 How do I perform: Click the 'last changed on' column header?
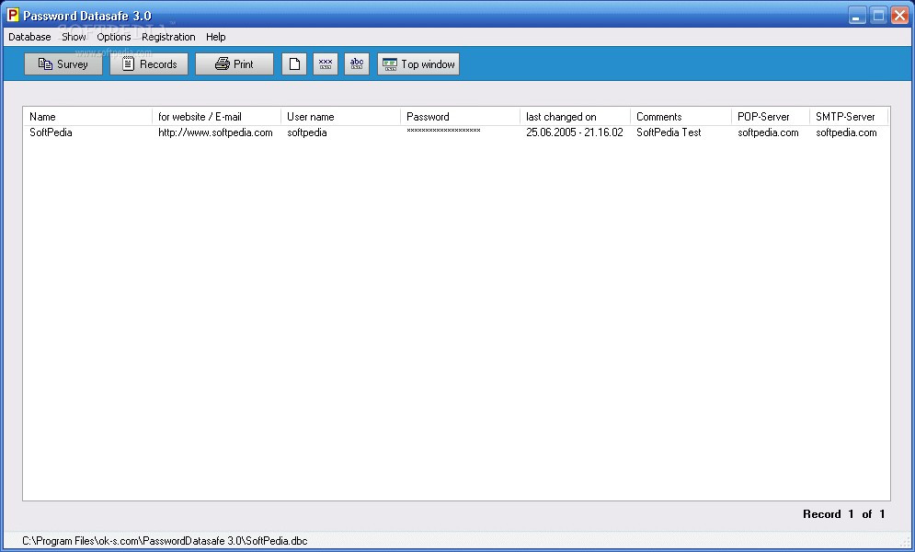pos(576,117)
